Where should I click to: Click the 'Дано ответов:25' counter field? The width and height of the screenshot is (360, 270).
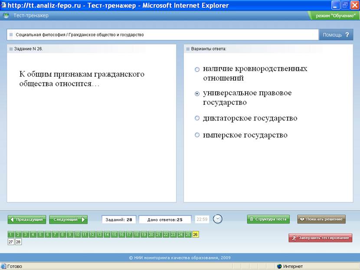[x=165, y=220]
